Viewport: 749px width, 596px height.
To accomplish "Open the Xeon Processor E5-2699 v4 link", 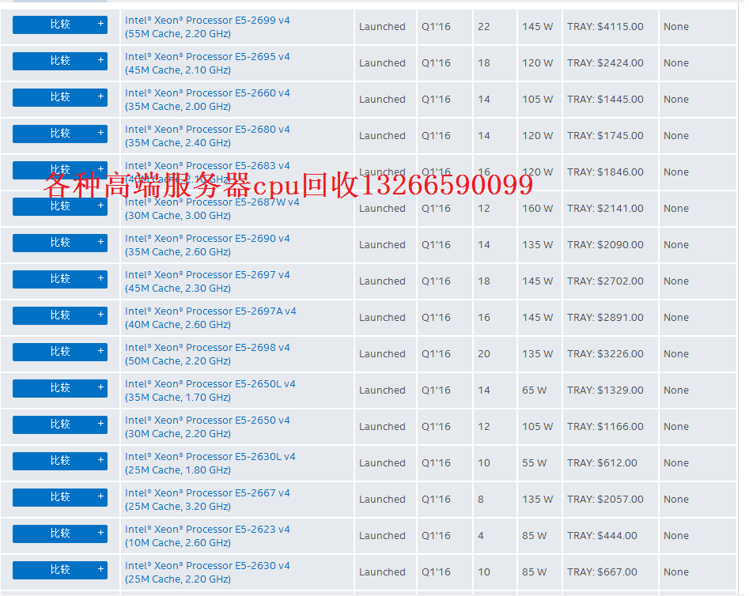I will 207,27.
